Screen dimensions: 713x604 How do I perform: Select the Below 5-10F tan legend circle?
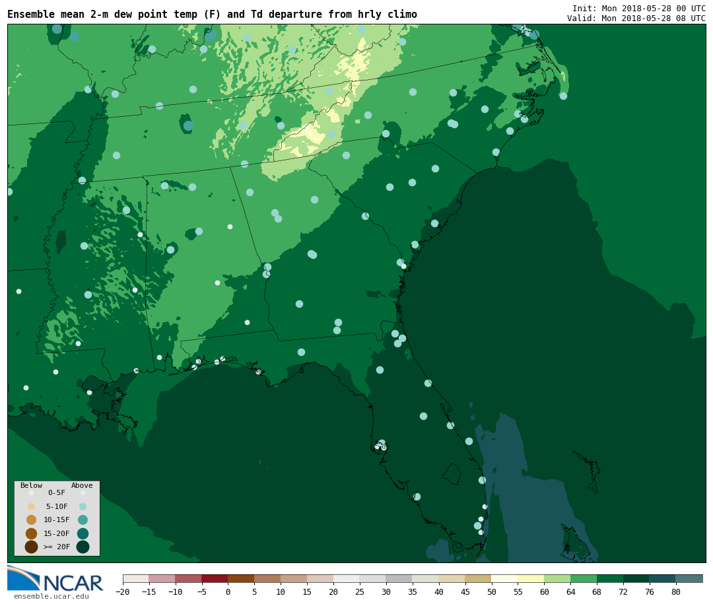[x=32, y=506]
